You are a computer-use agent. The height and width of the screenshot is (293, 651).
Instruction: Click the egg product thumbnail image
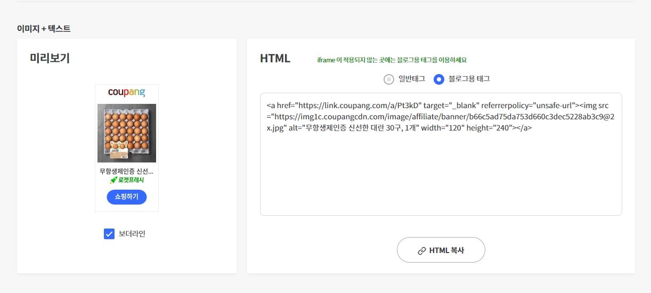[x=127, y=133]
